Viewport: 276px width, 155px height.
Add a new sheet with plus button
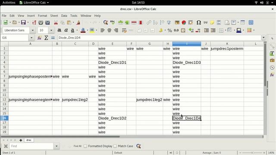(21, 140)
